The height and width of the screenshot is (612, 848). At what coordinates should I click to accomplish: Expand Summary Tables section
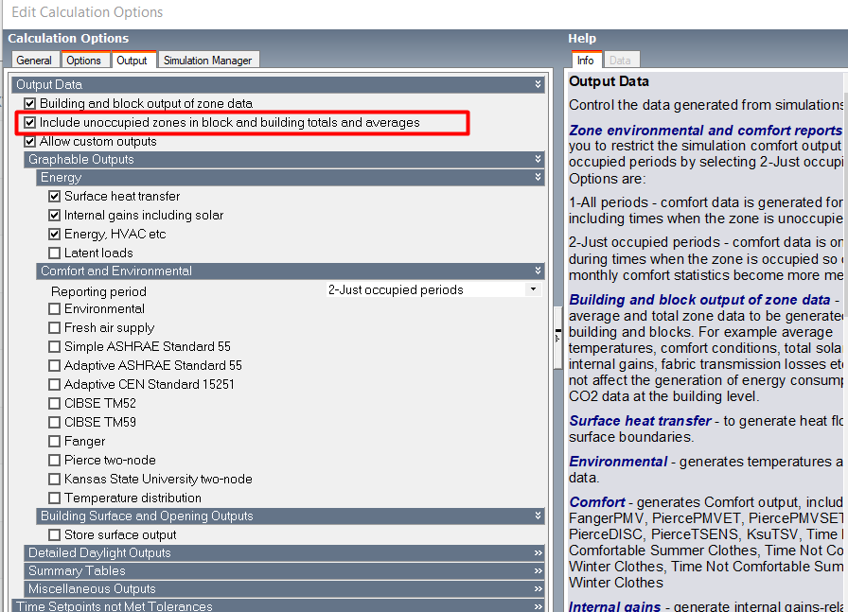point(538,571)
